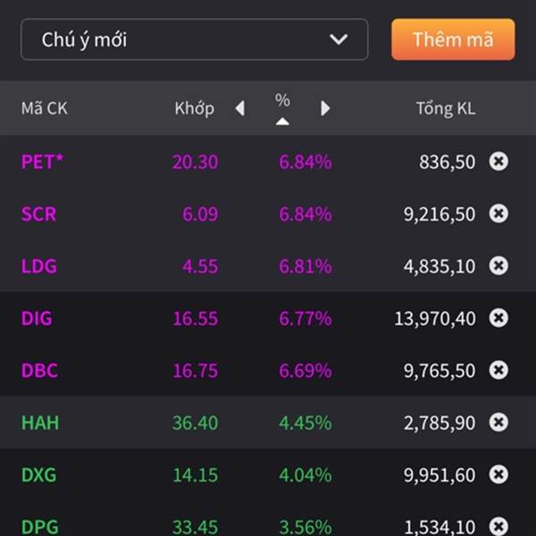Image resolution: width=536 pixels, height=536 pixels.
Task: Remove DXG from the watchlist
Action: pos(498,474)
